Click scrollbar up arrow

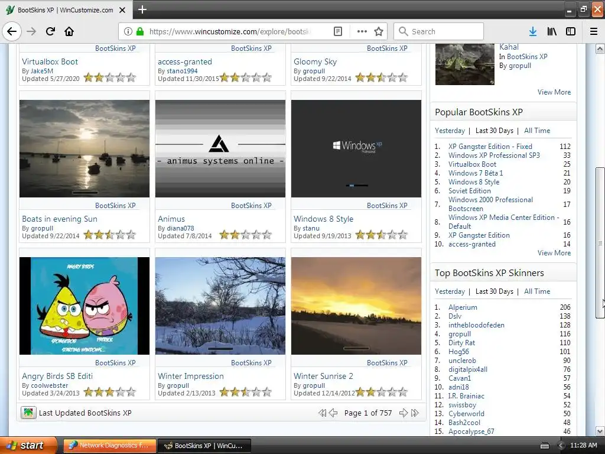600,48
